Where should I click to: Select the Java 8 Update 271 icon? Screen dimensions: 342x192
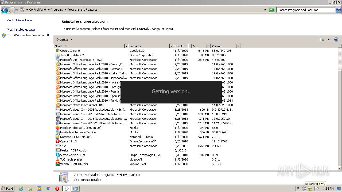coord(57,55)
